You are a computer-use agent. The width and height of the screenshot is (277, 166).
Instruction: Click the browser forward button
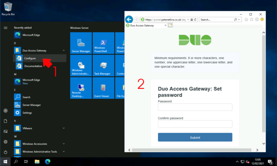click(136, 19)
